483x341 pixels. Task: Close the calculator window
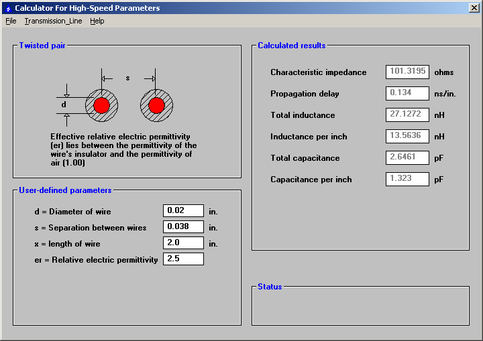click(473, 8)
